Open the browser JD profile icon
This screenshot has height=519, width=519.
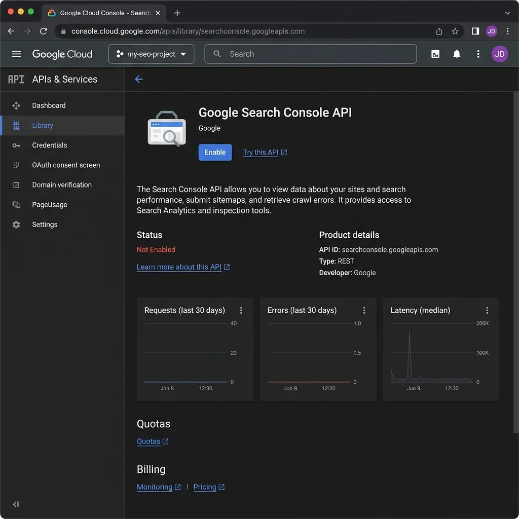pyautogui.click(x=491, y=31)
